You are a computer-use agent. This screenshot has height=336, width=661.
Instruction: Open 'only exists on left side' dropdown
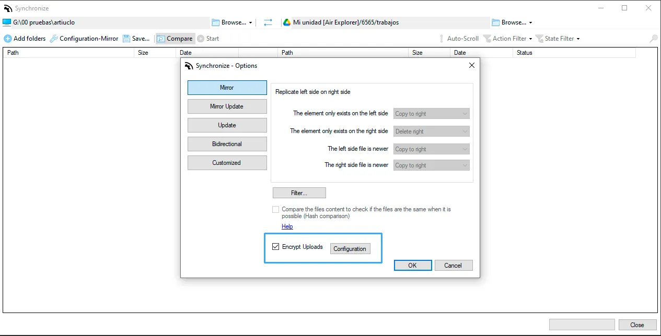(x=431, y=114)
